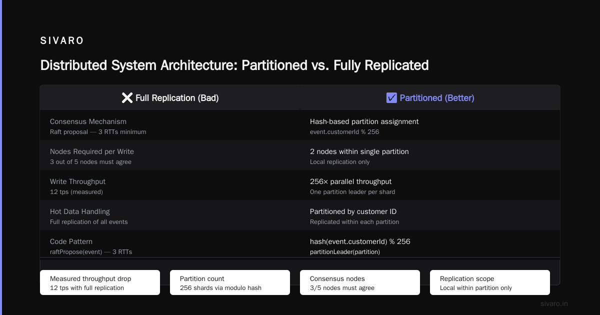Select the Measured throughput drop card
Screen dimensions: 600x315
pyautogui.click(x=100, y=282)
